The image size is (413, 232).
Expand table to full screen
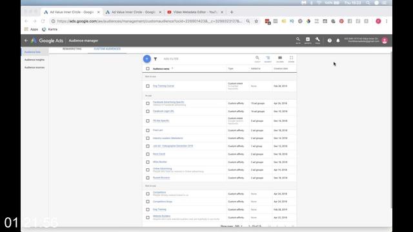pyautogui.click(x=291, y=59)
